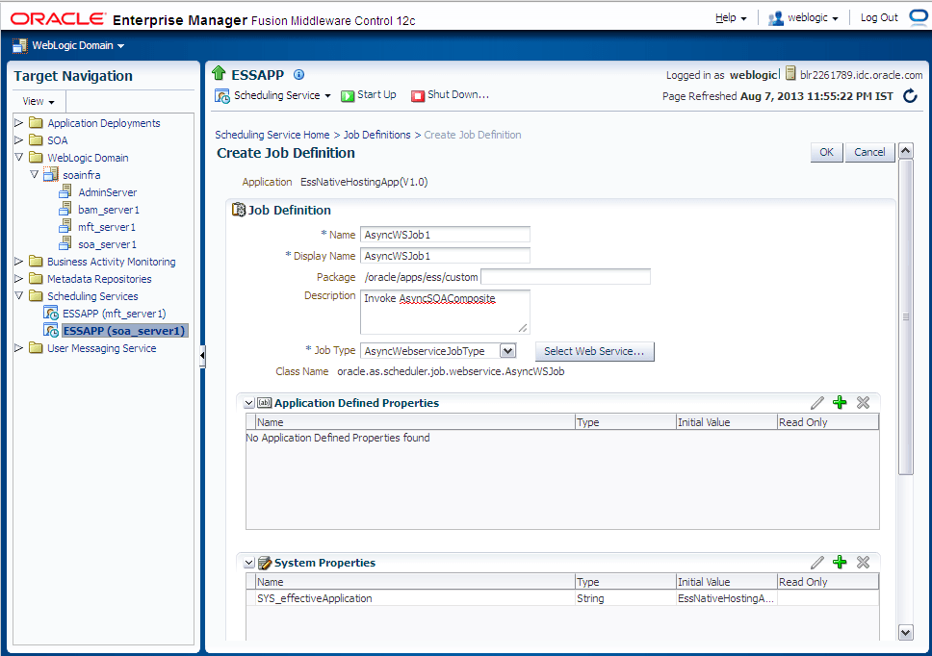This screenshot has height=656, width=932.
Task: Click the refresh page icon
Action: 910,95
